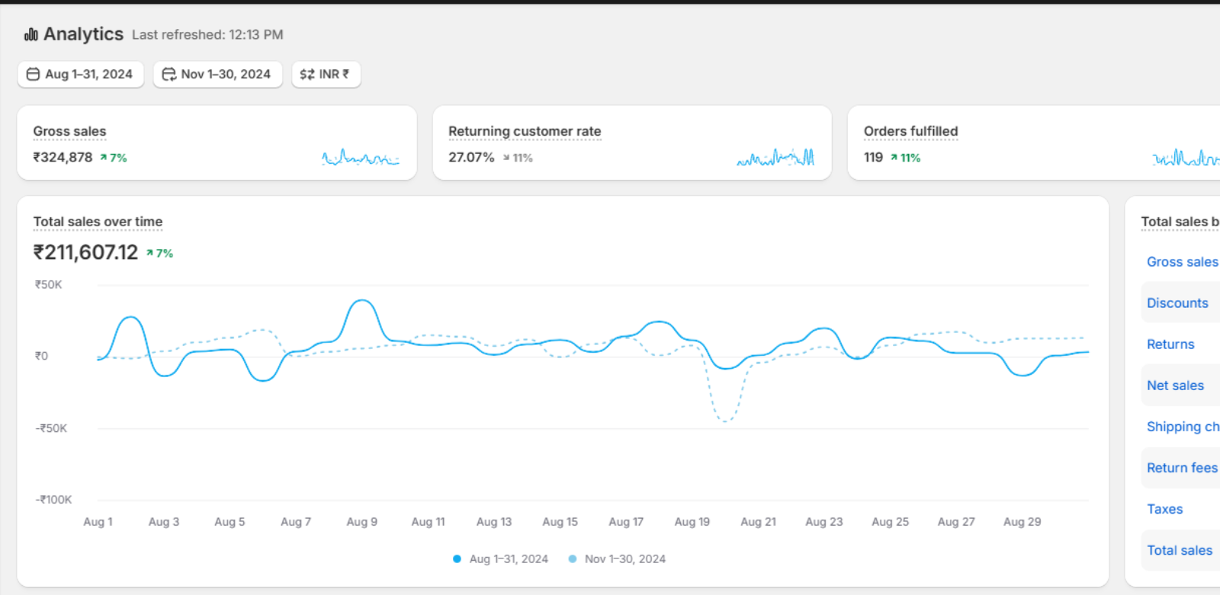Image resolution: width=1220 pixels, height=595 pixels.
Task: Click the Total sales over time heading
Action: tap(98, 222)
